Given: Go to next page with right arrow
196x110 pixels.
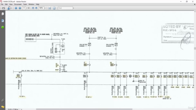Looking at the screenshot, I should pyautogui.click(x=20, y=8).
